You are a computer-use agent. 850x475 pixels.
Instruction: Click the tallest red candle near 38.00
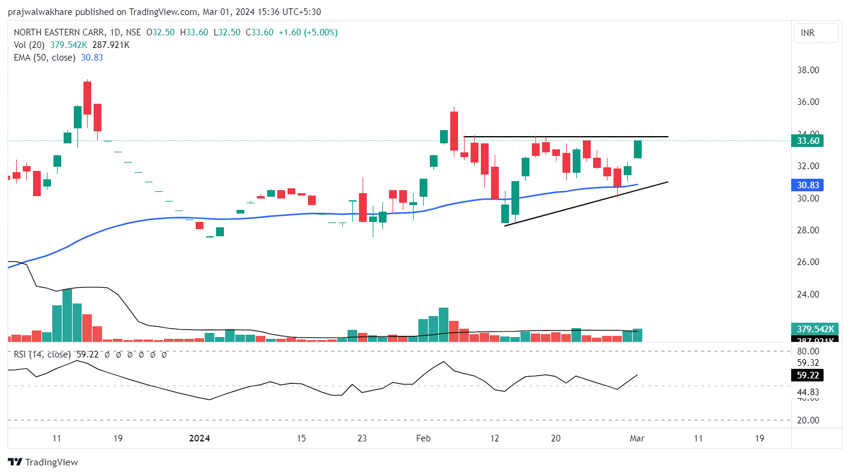(x=87, y=97)
